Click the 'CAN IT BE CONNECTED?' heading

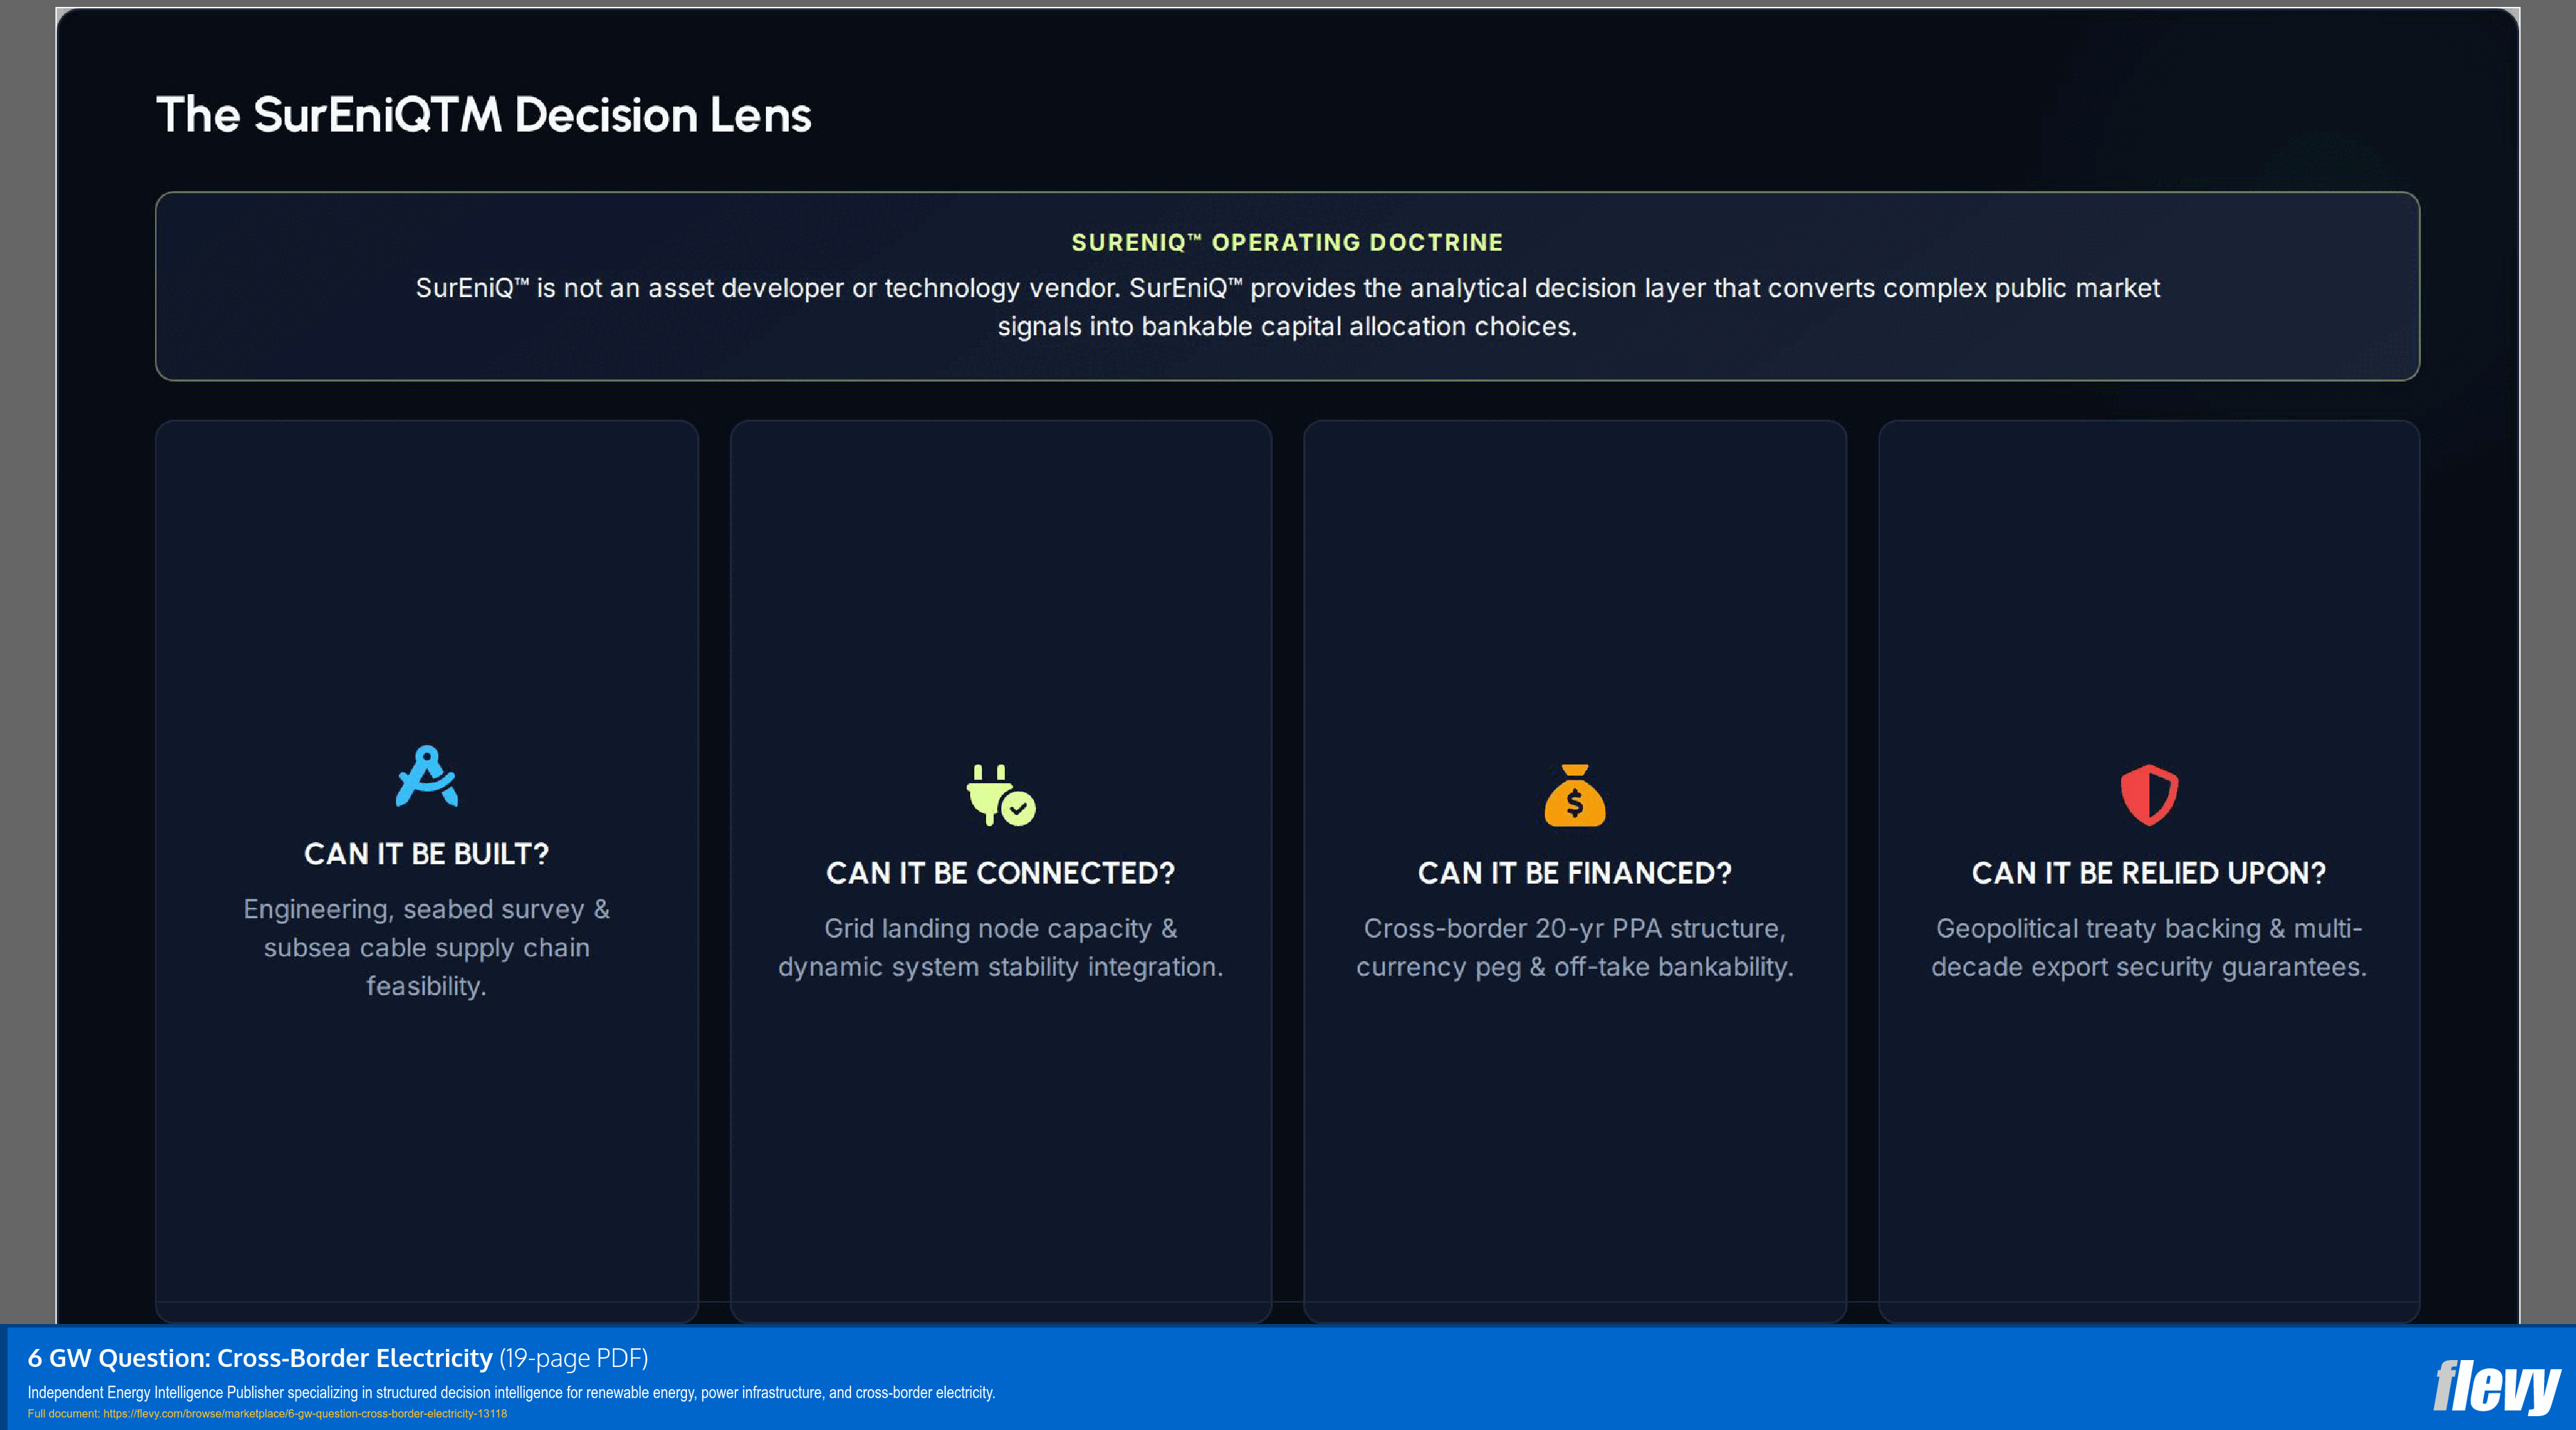coord(1001,873)
